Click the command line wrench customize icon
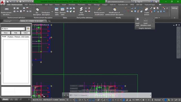The width and height of the screenshot is (181, 102). click(x=68, y=95)
